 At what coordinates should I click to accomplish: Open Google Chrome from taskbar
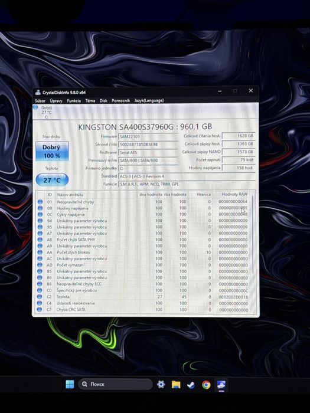point(206,385)
